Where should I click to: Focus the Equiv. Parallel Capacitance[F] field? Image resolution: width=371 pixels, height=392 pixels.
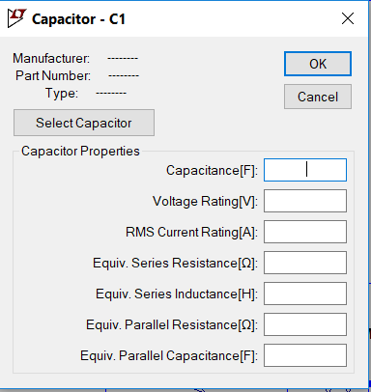tap(305, 355)
